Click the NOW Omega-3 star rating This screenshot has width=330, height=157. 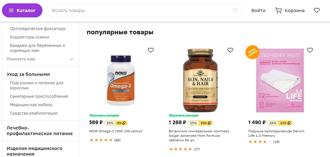101,140
